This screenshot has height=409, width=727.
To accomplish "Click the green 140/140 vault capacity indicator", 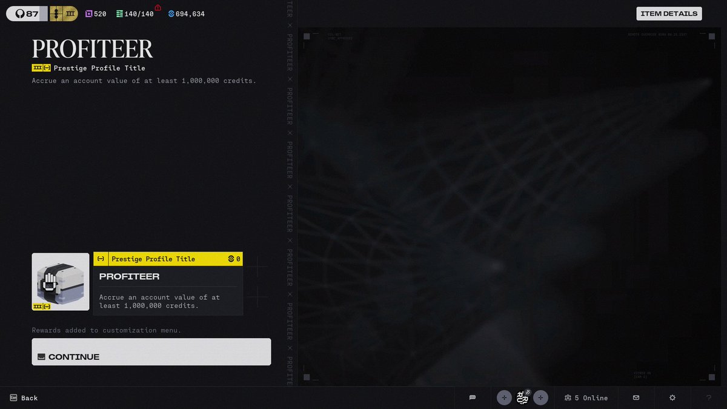I will (134, 14).
